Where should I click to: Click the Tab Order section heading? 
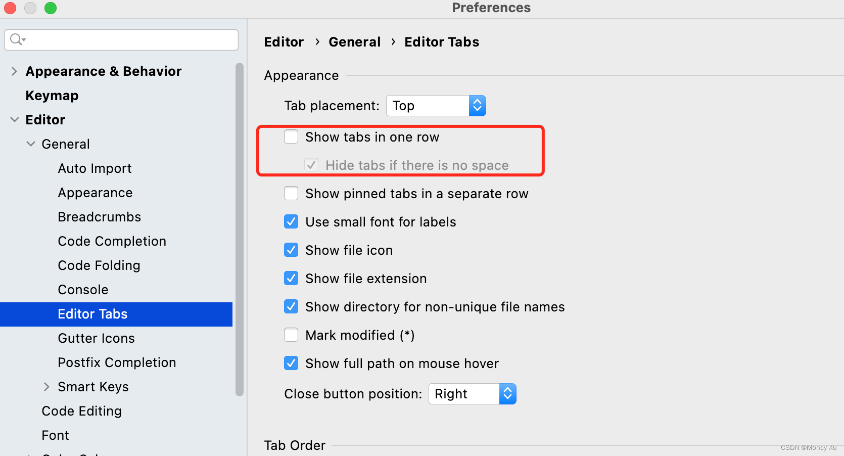pos(295,445)
